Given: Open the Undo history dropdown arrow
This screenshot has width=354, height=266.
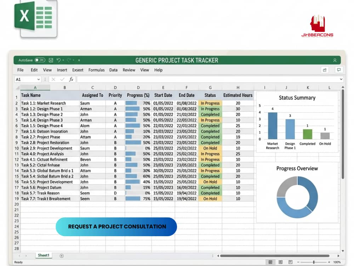Looking at the screenshot, I should [63, 60].
